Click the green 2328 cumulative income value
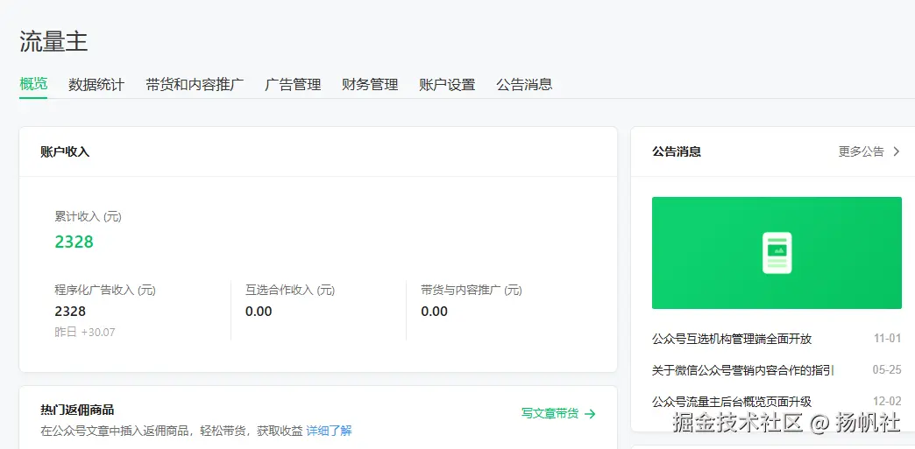This screenshot has width=915, height=449. pyautogui.click(x=74, y=242)
